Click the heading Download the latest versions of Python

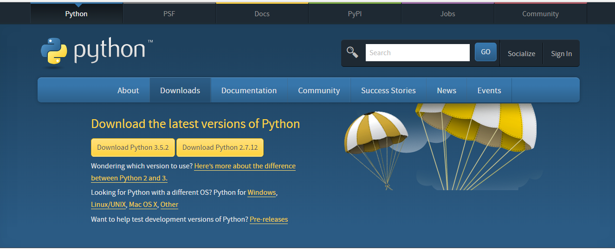click(195, 124)
